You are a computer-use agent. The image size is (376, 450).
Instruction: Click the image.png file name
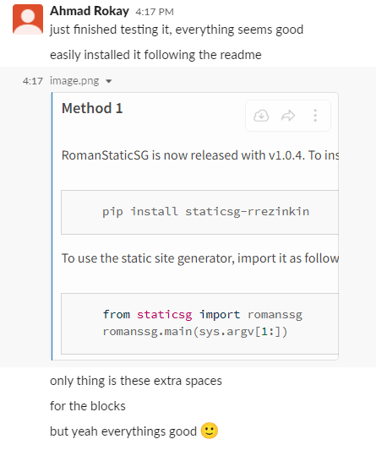[x=74, y=81]
